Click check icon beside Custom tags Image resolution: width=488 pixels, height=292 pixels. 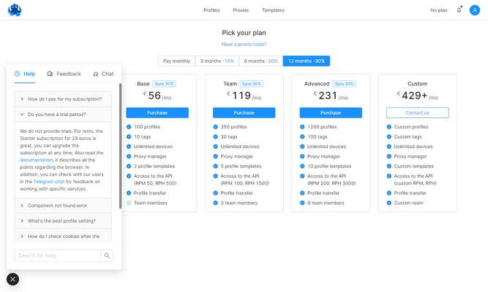click(x=389, y=137)
